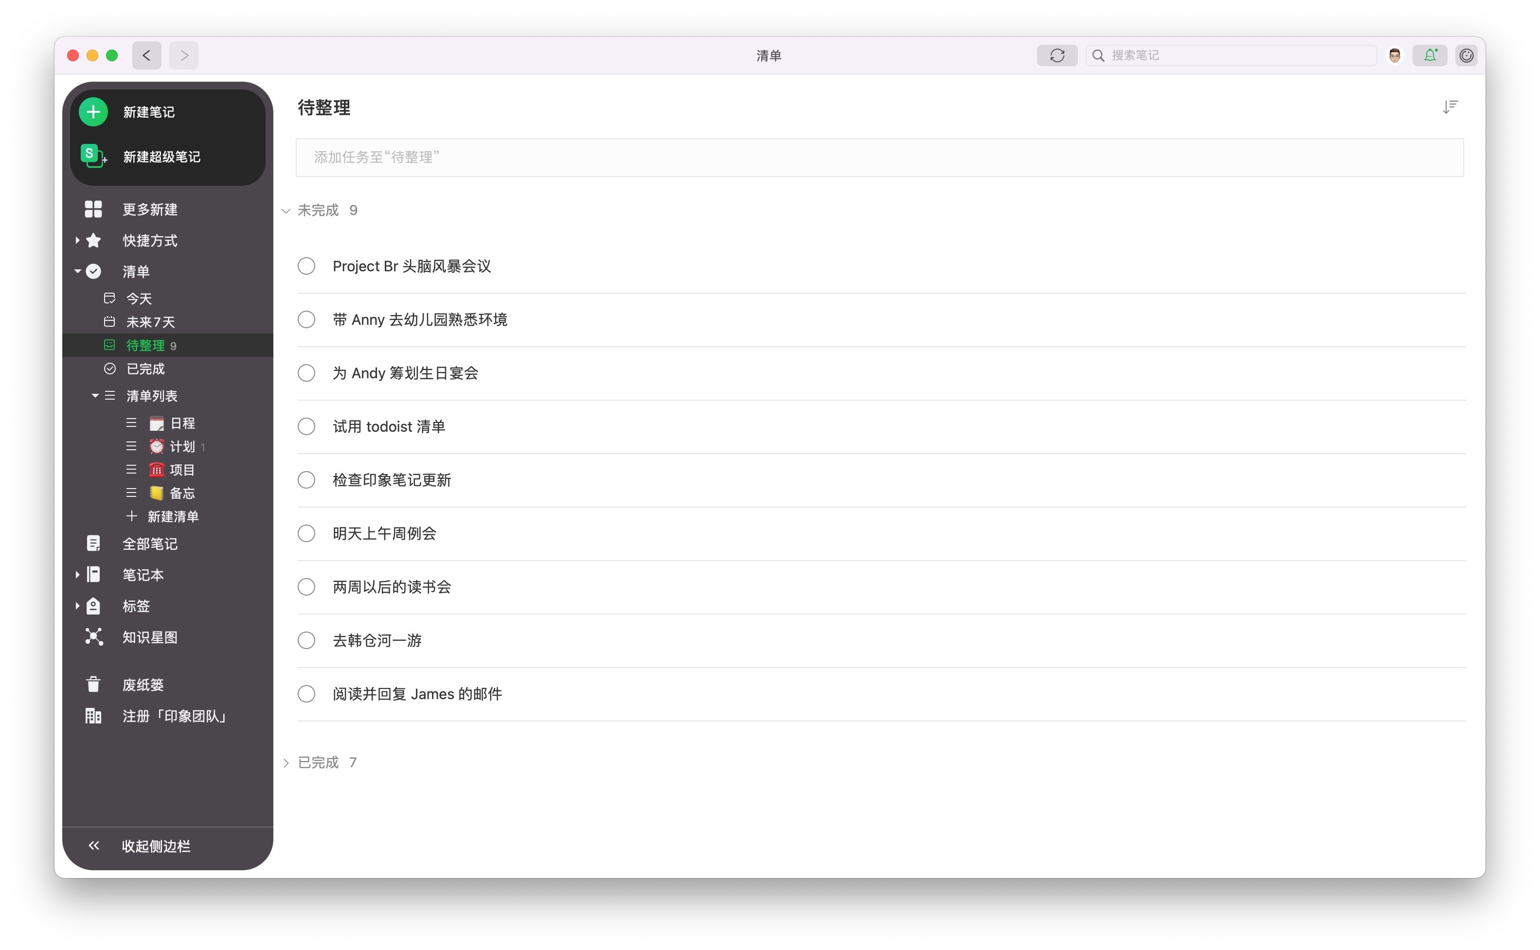Click the circular icon next to the bell
1540x950 pixels.
pos(1467,55)
